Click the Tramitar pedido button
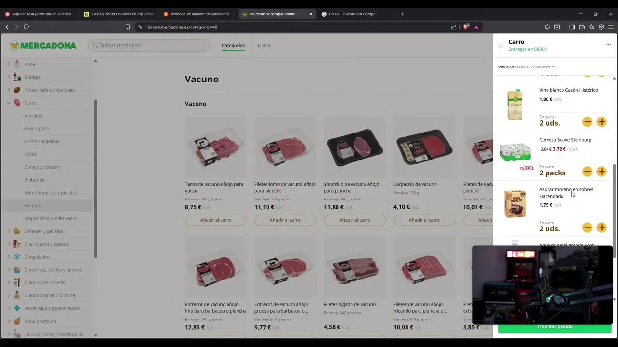The image size is (618, 347). [x=555, y=327]
